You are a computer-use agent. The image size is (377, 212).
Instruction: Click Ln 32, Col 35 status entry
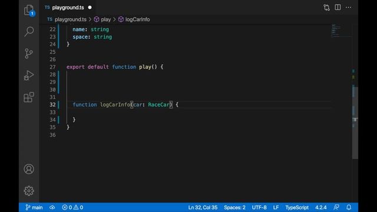click(203, 207)
